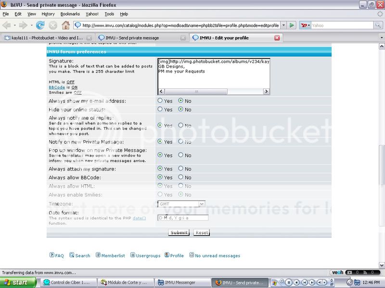Screen dimensions: 385x288
Task: Open the PHP date() link
Action: pyautogui.click(x=139, y=218)
